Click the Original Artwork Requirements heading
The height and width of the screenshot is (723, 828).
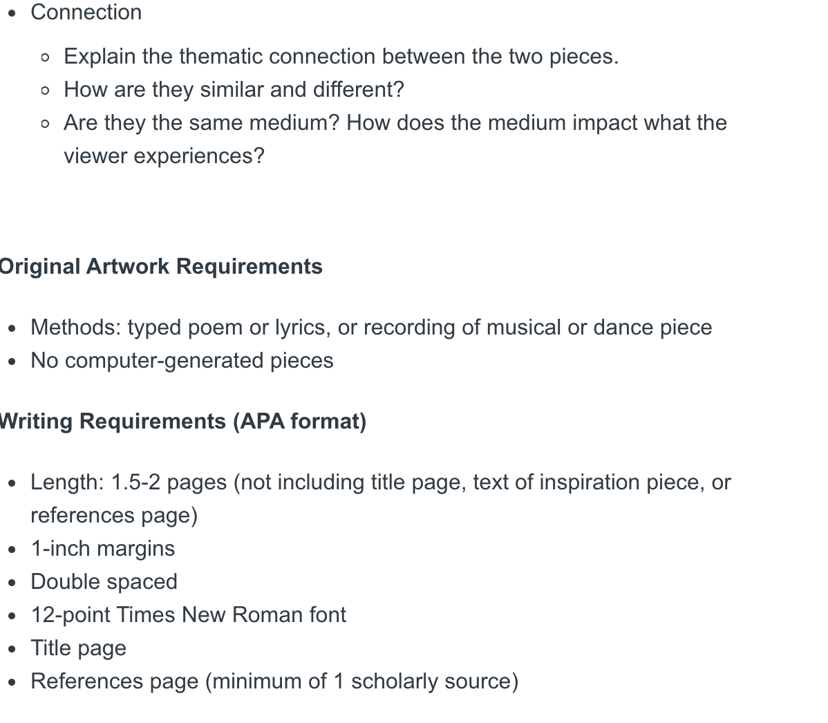coord(161,267)
